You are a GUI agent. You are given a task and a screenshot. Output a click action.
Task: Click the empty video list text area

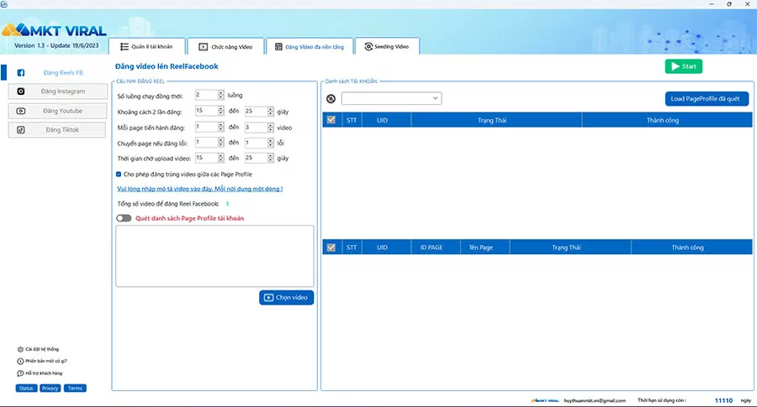click(x=214, y=256)
